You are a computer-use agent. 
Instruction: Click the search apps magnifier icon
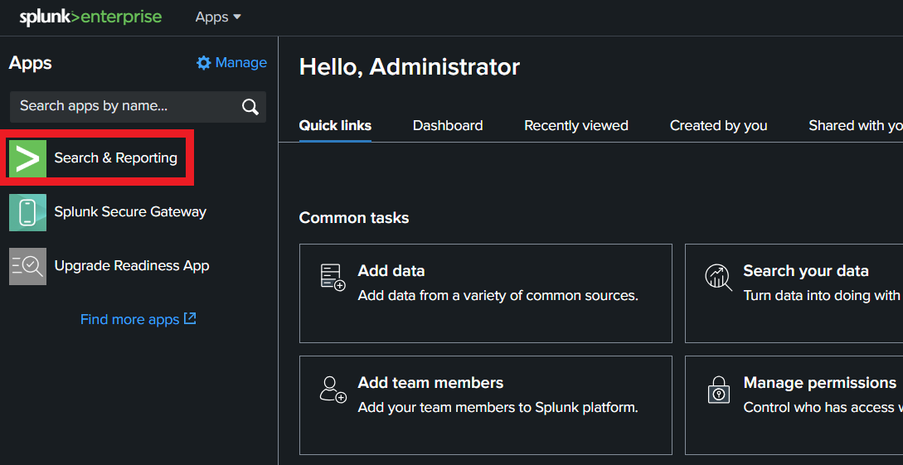click(250, 106)
